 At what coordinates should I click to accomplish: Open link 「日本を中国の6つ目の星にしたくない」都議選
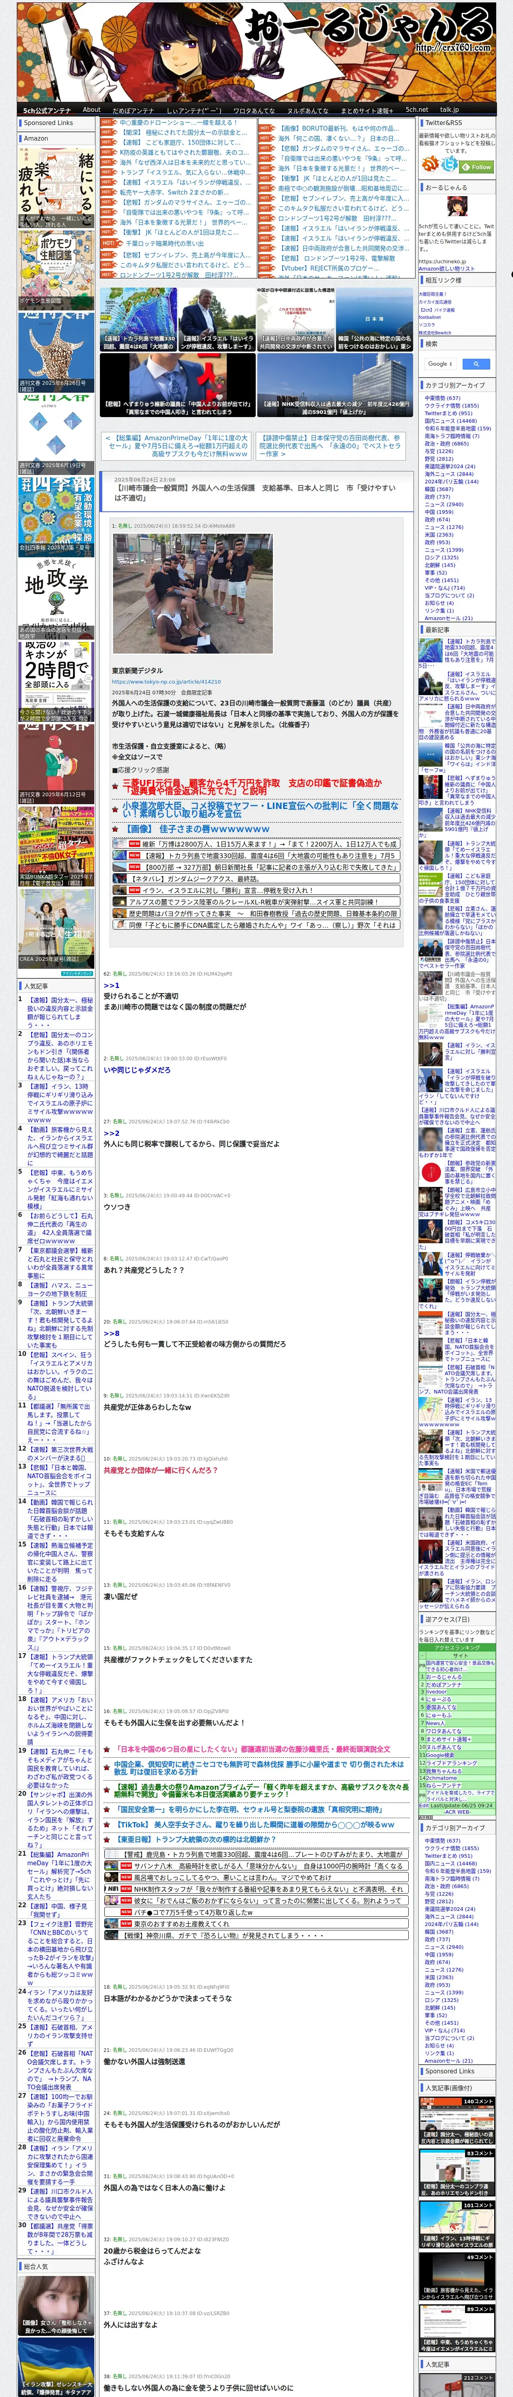pyautogui.click(x=253, y=1749)
